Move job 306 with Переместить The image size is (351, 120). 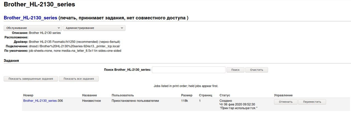[x=312, y=102]
